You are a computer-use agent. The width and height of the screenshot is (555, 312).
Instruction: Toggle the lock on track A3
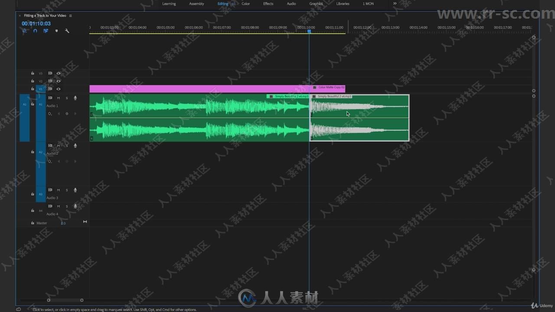[x=33, y=194]
